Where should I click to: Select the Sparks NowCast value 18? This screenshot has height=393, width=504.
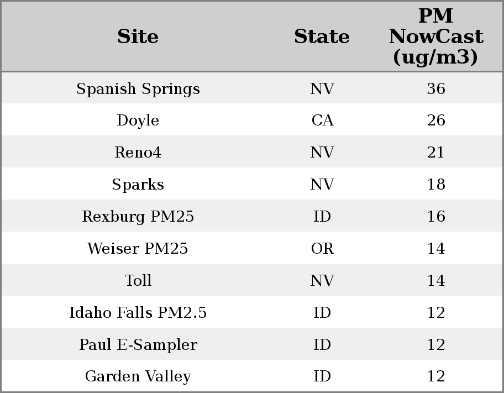click(x=436, y=185)
